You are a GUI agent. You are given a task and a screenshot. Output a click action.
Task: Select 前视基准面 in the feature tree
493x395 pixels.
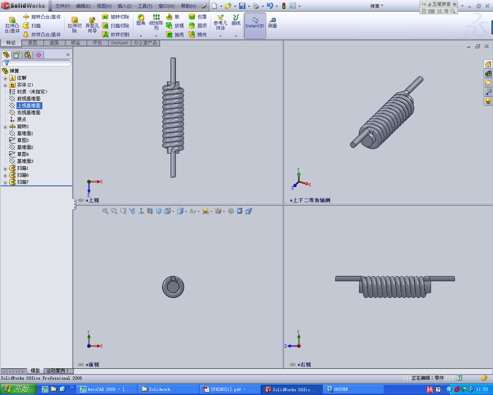(29, 99)
